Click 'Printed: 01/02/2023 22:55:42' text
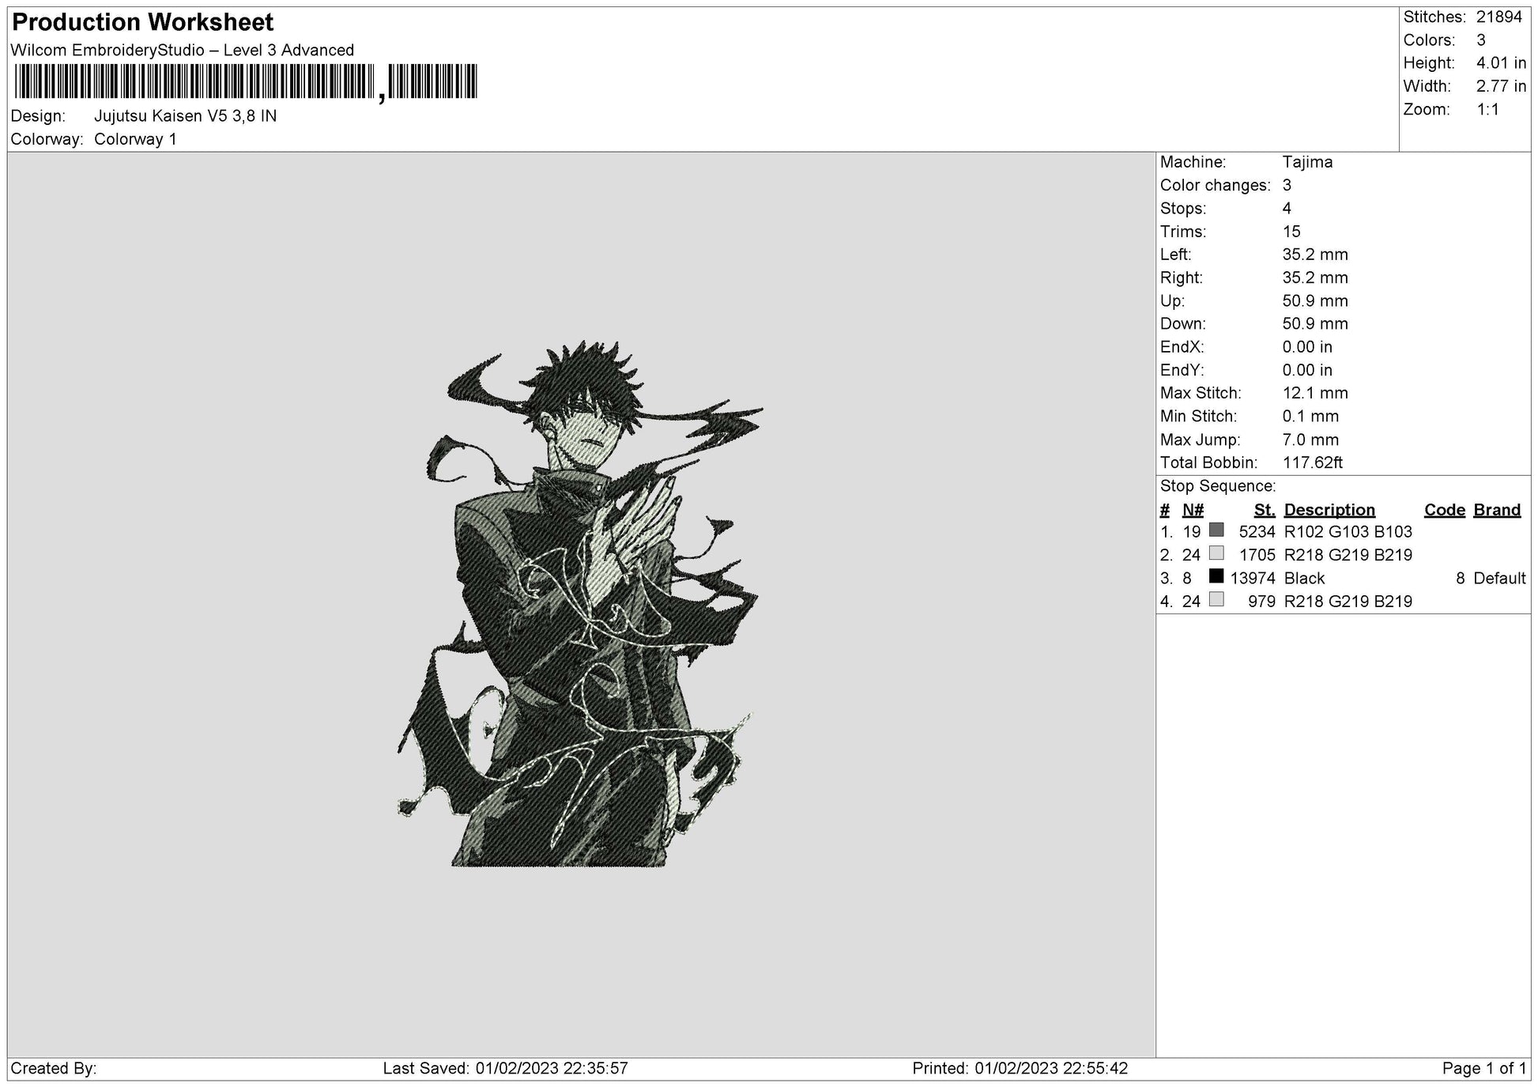Viewport: 1538px width, 1087px height. (1020, 1069)
